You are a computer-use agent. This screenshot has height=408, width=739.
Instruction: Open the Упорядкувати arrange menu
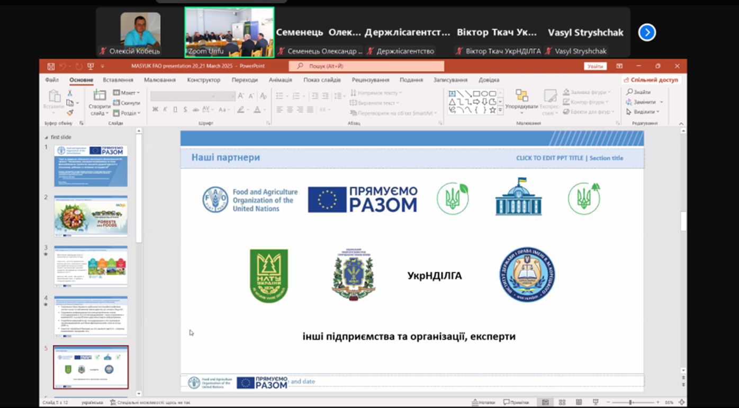pyautogui.click(x=521, y=102)
